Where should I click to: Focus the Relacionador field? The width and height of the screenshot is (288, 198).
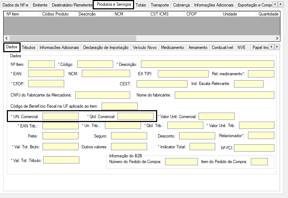pos(261,135)
